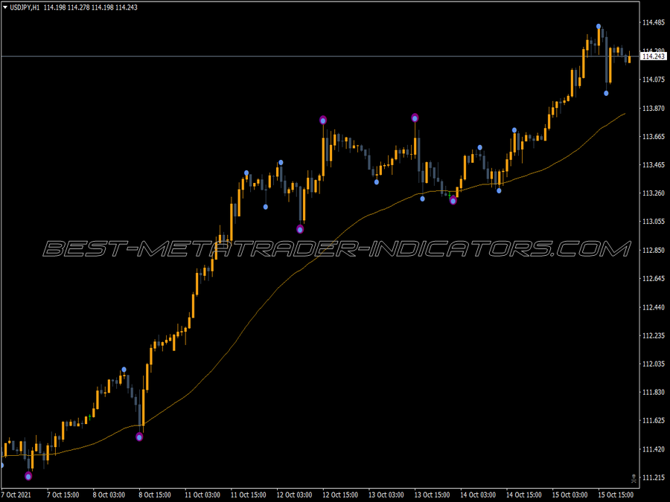Click the 15 Oct 15:00 time axis label
This screenshot has width=670, height=502.
tap(616, 495)
